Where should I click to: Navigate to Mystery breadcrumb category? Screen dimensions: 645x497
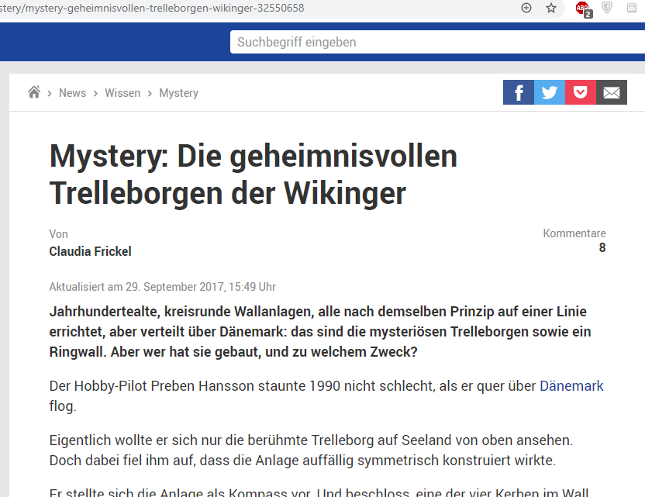[x=178, y=93]
